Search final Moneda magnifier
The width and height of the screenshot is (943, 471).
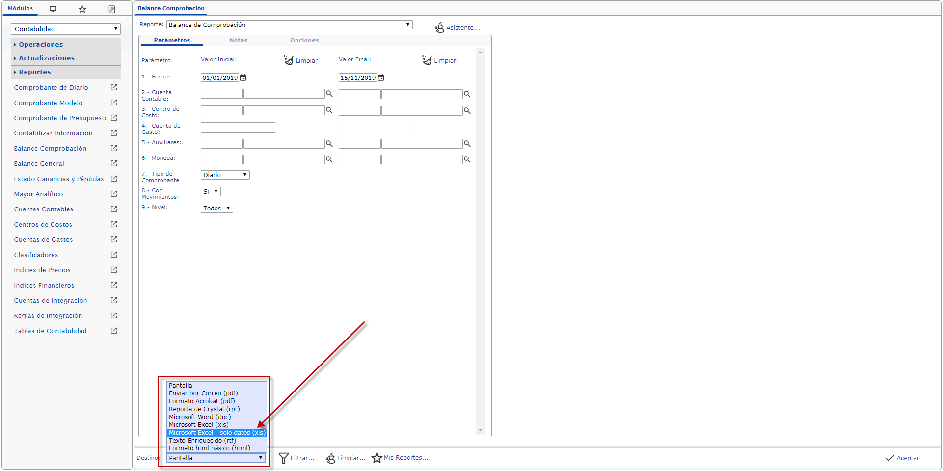pos(467,159)
